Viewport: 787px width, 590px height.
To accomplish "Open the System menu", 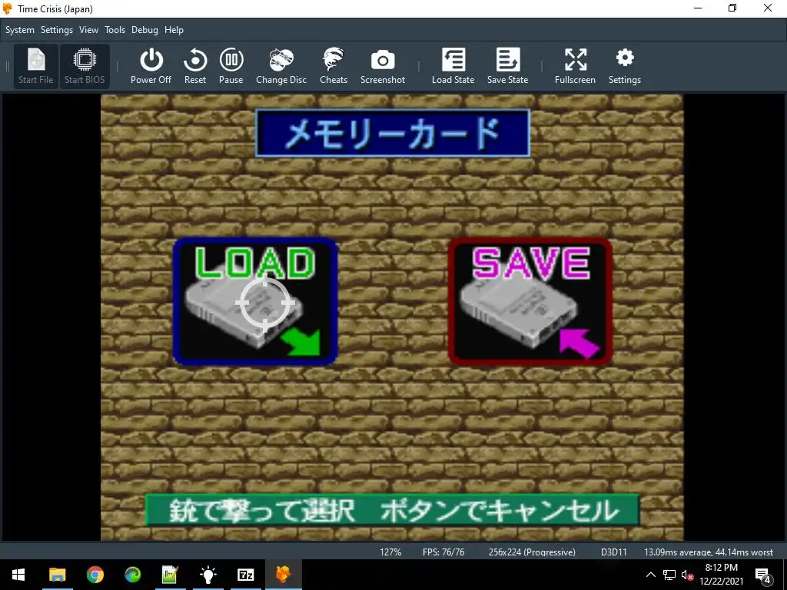I will point(20,30).
